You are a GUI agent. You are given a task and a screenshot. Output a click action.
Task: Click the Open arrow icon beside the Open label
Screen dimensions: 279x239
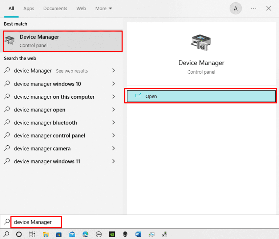click(138, 96)
